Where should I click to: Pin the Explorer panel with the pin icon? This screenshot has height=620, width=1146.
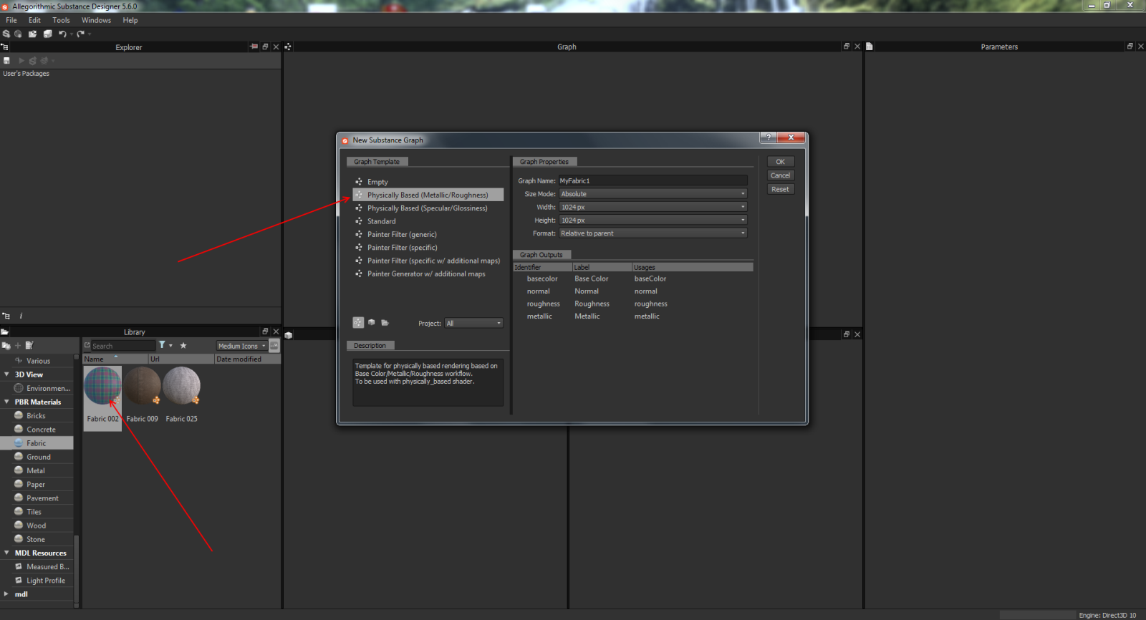pyautogui.click(x=254, y=47)
